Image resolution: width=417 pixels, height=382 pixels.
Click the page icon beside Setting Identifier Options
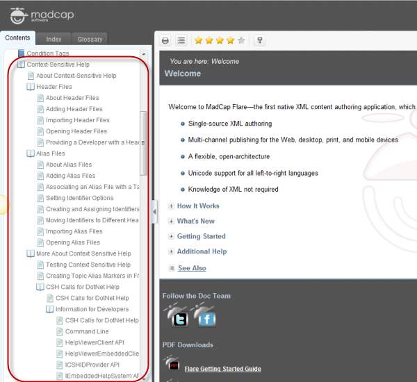click(x=40, y=198)
